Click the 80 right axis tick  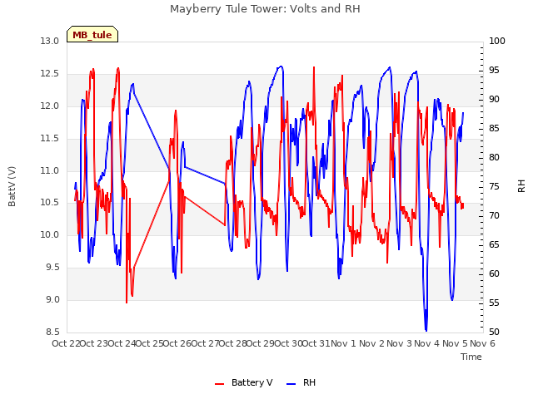pyautogui.click(x=494, y=157)
